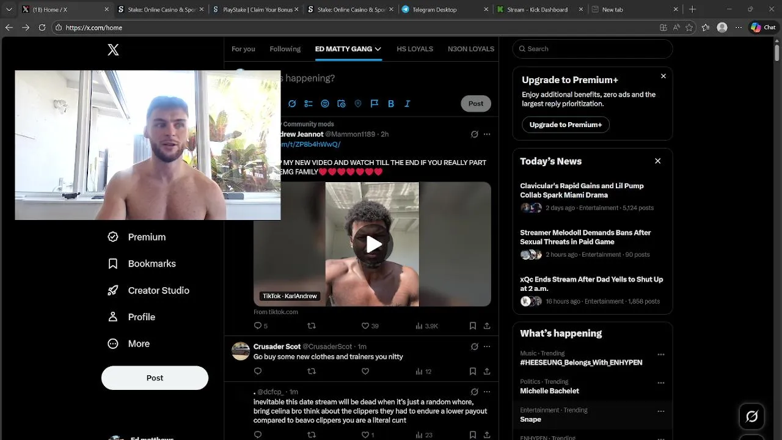Tag a location in the composer
This screenshot has width=782, height=440.
coord(358,104)
